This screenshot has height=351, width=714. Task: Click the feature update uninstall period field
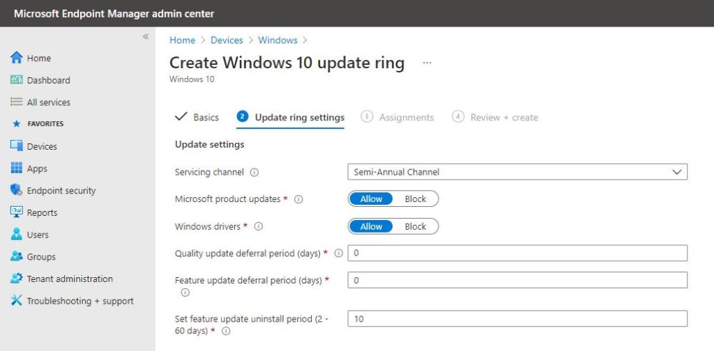517,319
